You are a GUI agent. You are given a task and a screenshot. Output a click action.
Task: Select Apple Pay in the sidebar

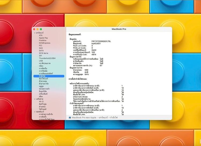click(x=43, y=38)
